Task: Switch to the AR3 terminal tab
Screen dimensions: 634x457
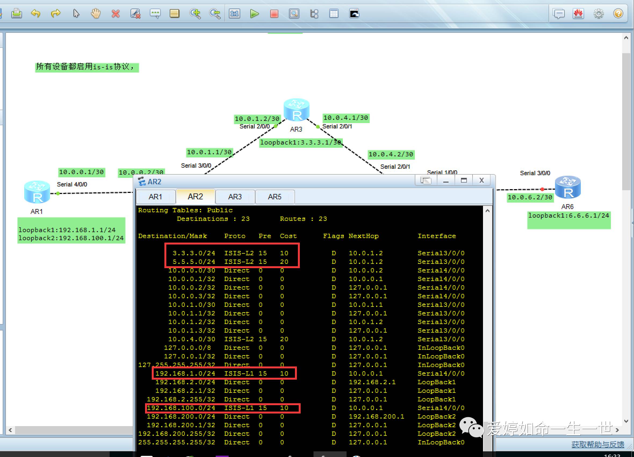Action: (235, 197)
